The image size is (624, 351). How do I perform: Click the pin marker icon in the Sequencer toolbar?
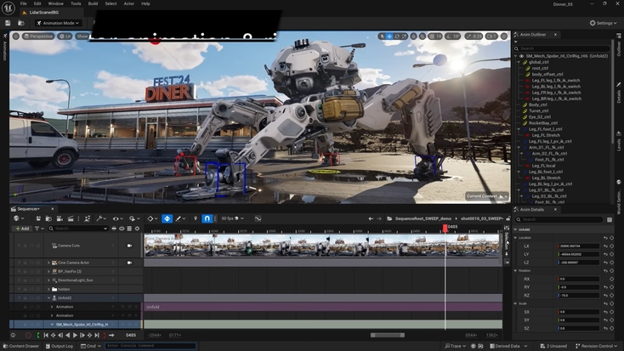pos(196,218)
